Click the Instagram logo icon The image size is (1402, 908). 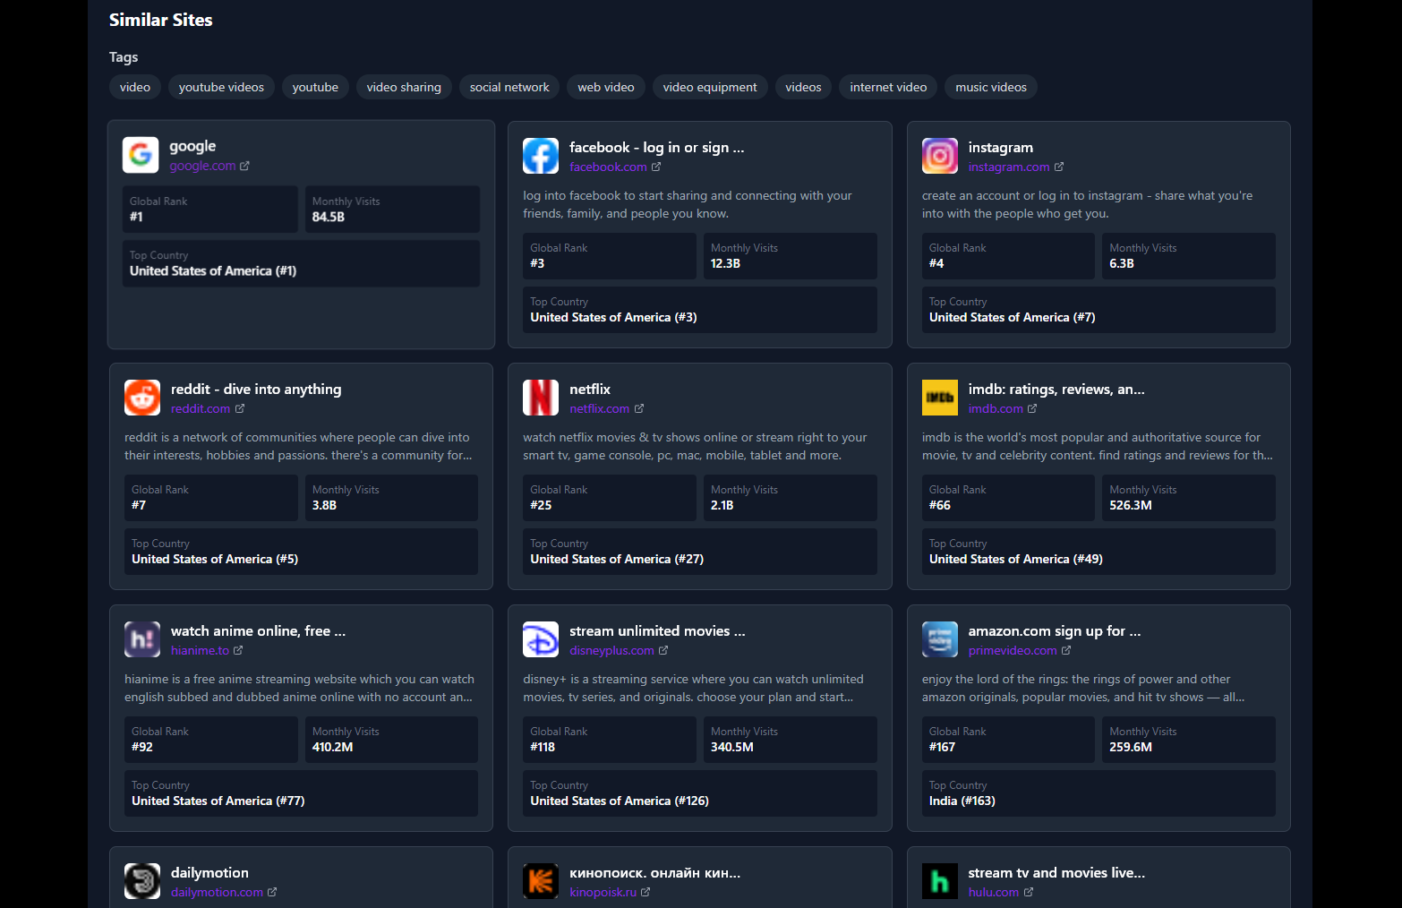tap(940, 156)
